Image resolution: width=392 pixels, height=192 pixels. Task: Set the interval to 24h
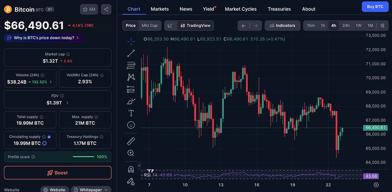[346, 26]
